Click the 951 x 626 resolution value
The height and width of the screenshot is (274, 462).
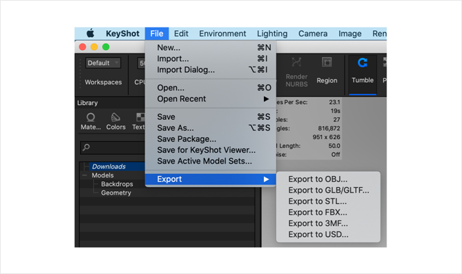click(326, 137)
